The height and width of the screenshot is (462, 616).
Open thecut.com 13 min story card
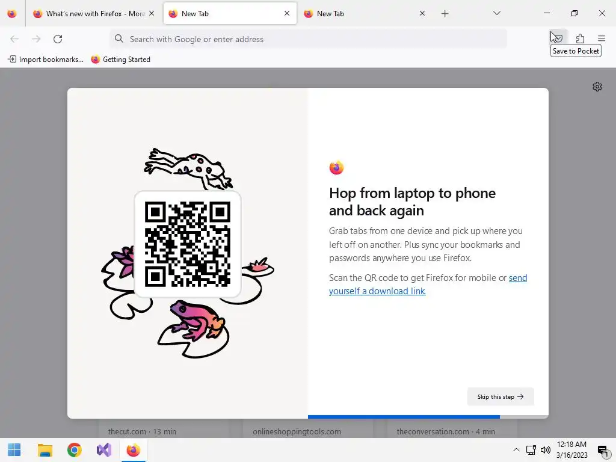click(163, 428)
